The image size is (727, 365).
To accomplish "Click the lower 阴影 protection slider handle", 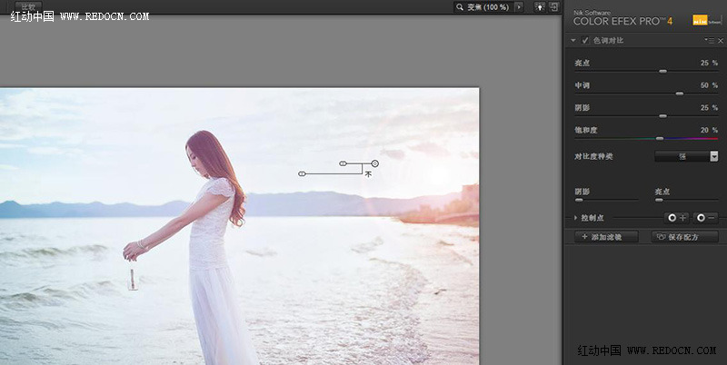I will (579, 200).
